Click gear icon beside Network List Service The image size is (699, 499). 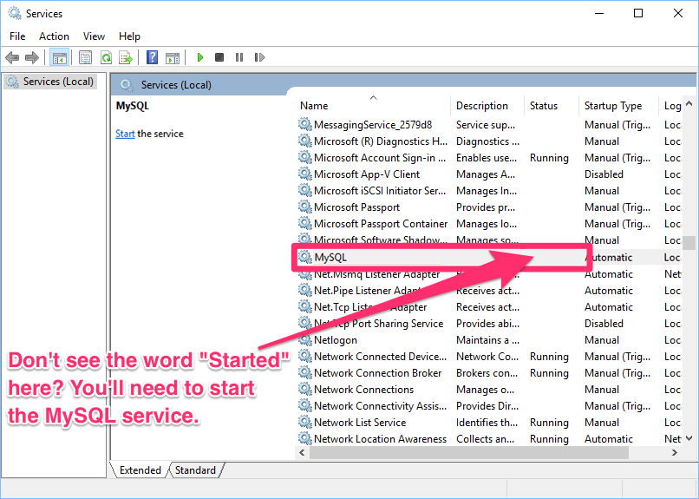pos(305,423)
